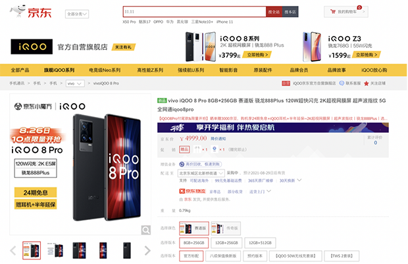This screenshot has height=264, width=408.
Task: Open the delivery address dropdown
Action: (x=201, y=173)
